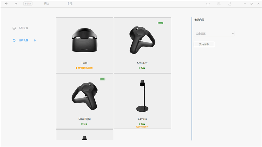This screenshot has width=262, height=147.
Task: Click the forward arrow in the top bar
Action: [16, 4]
